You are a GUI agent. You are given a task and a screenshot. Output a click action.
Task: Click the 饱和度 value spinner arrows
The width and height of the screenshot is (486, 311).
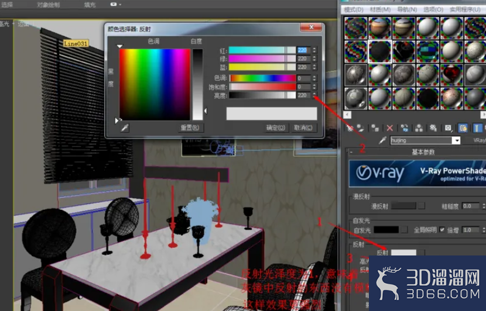pyautogui.click(x=314, y=87)
